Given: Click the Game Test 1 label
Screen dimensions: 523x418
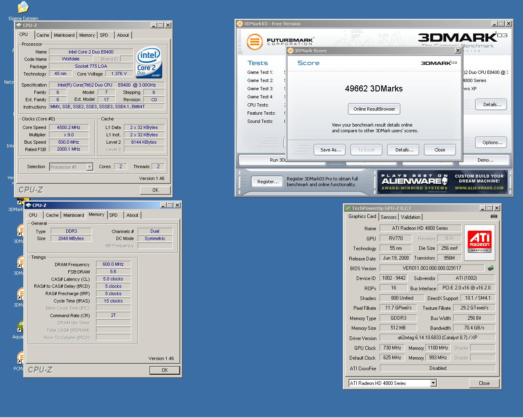Looking at the screenshot, I should pyautogui.click(x=260, y=72).
